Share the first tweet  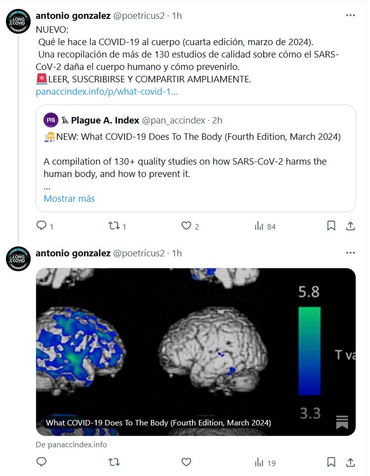tap(350, 226)
